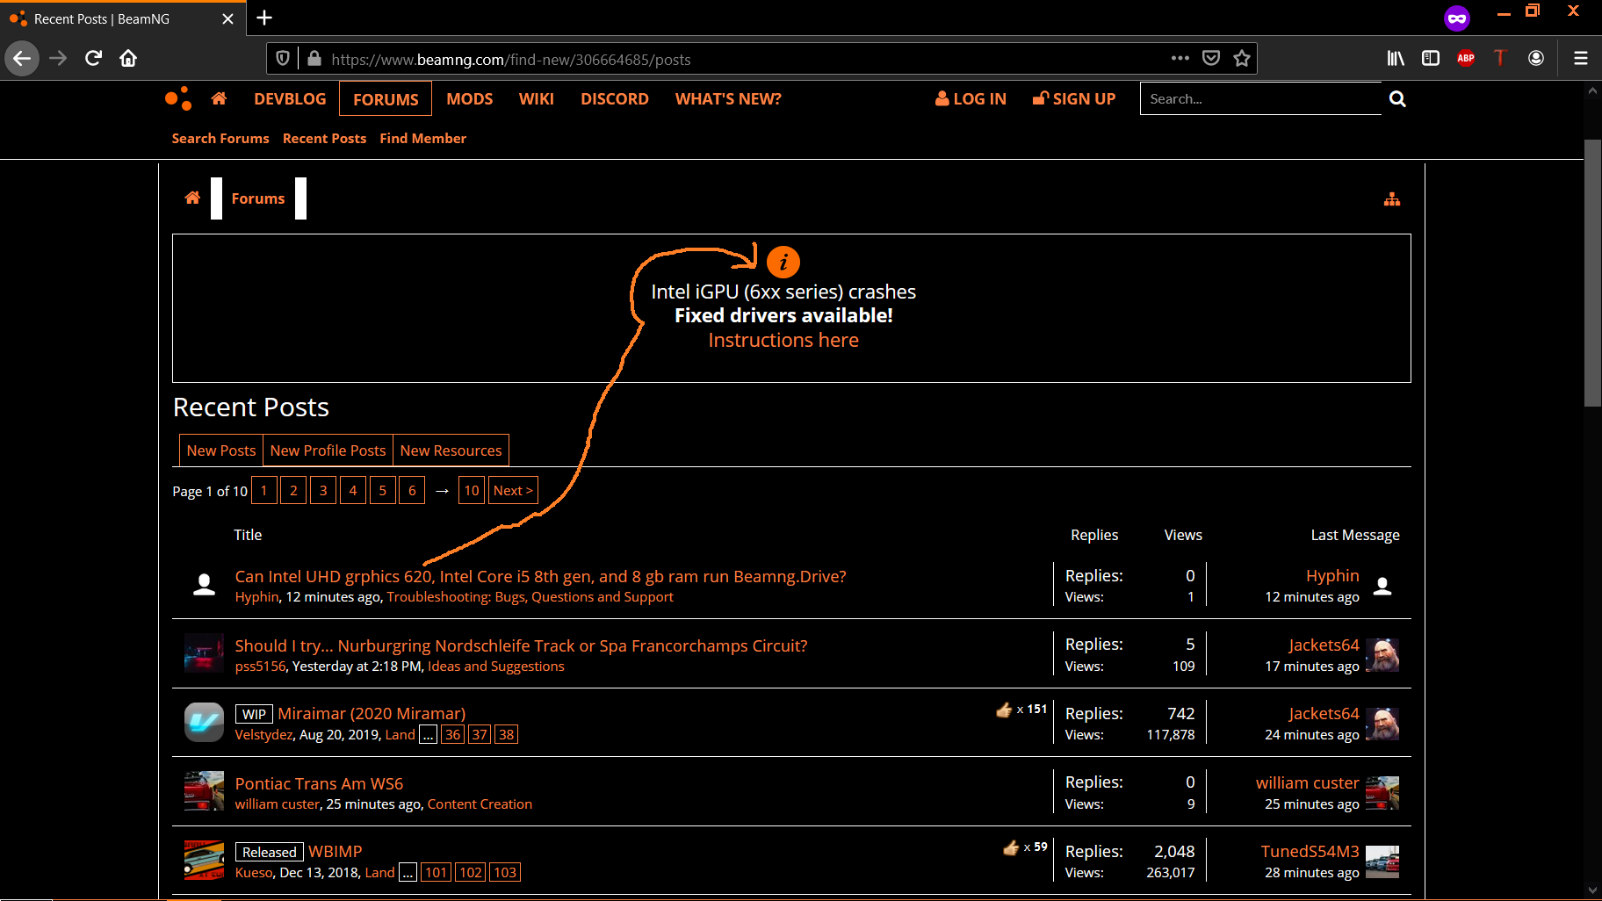The width and height of the screenshot is (1602, 901).
Task: Open a new browser tab
Action: pyautogui.click(x=264, y=18)
